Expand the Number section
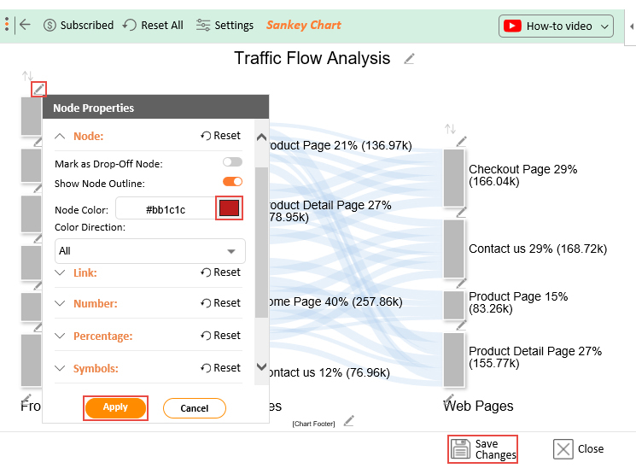Screen dimensions: 636x474 pos(60,303)
